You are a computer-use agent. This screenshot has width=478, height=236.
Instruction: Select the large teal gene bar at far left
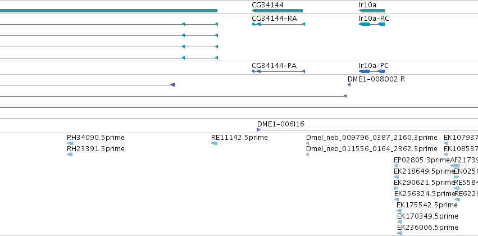108,11
